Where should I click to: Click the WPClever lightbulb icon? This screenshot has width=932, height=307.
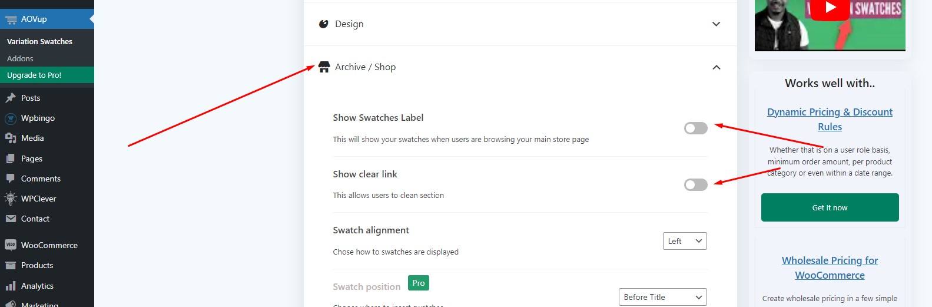[x=10, y=199]
